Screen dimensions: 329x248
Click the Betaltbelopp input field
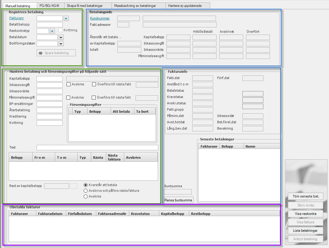(49, 25)
